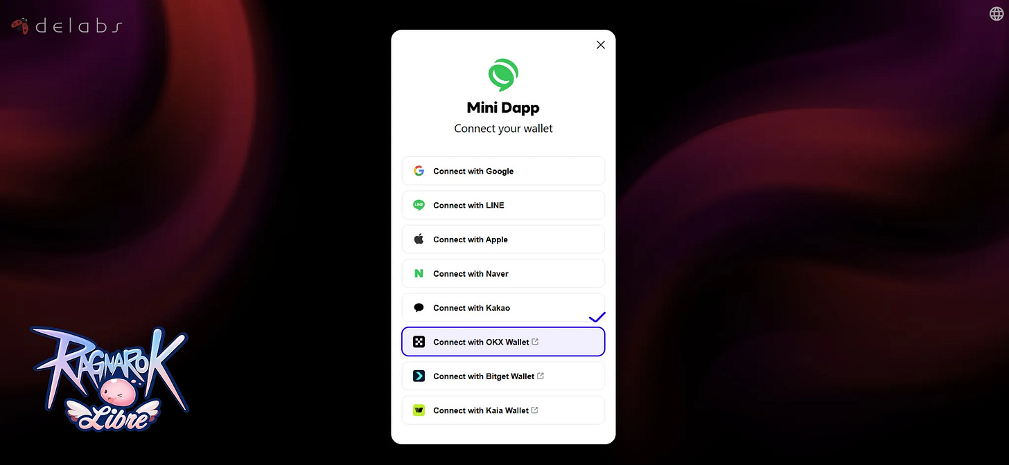Choose Connect with Kakao
This screenshot has width=1009, height=465.
click(x=503, y=308)
